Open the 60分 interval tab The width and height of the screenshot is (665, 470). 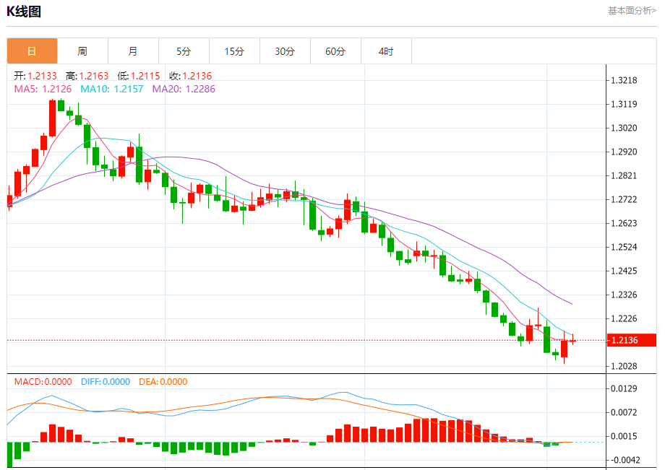pos(335,51)
